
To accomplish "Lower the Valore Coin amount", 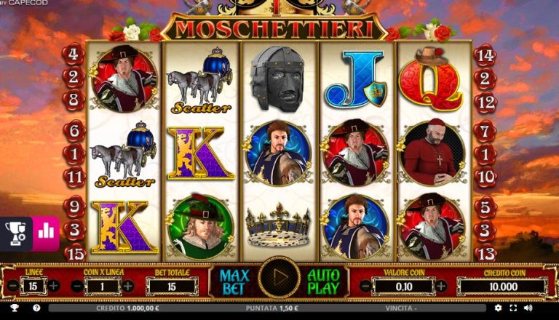I will point(365,286).
